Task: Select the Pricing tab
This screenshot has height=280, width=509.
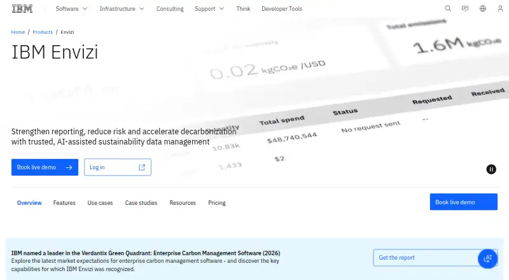Action: [217, 203]
